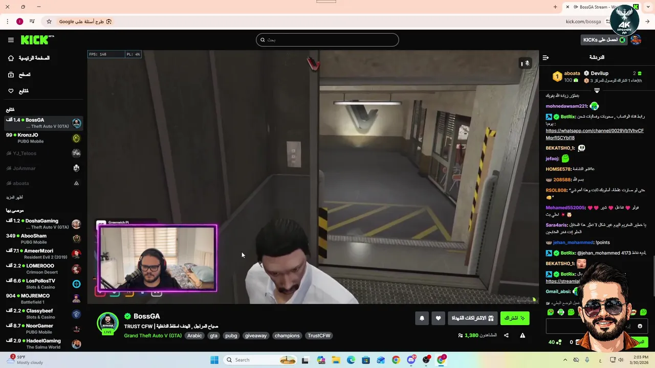The image size is (655, 368).
Task: Open Chrome three-dot menu
Action: pos(7,21)
